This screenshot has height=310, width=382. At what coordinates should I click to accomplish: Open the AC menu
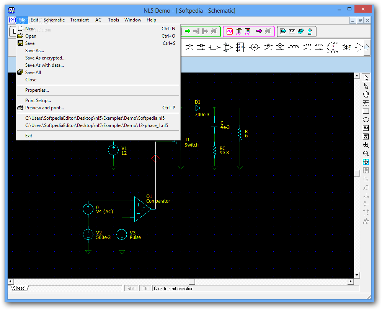(98, 20)
